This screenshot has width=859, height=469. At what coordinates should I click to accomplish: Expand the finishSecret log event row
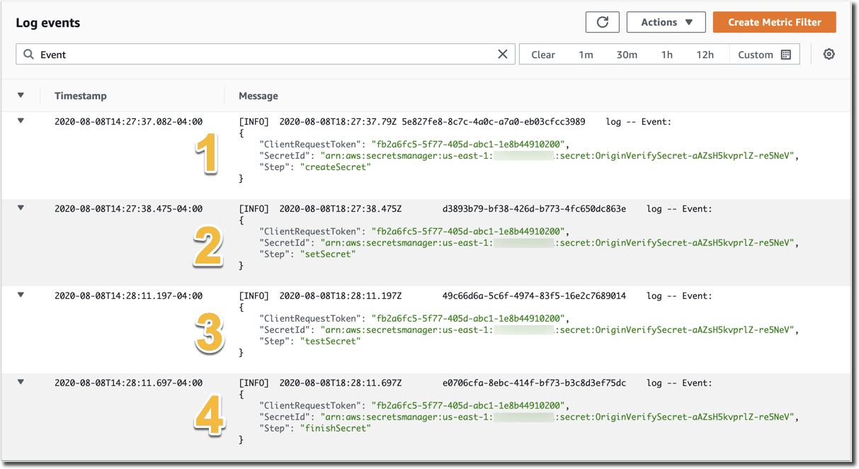20,380
